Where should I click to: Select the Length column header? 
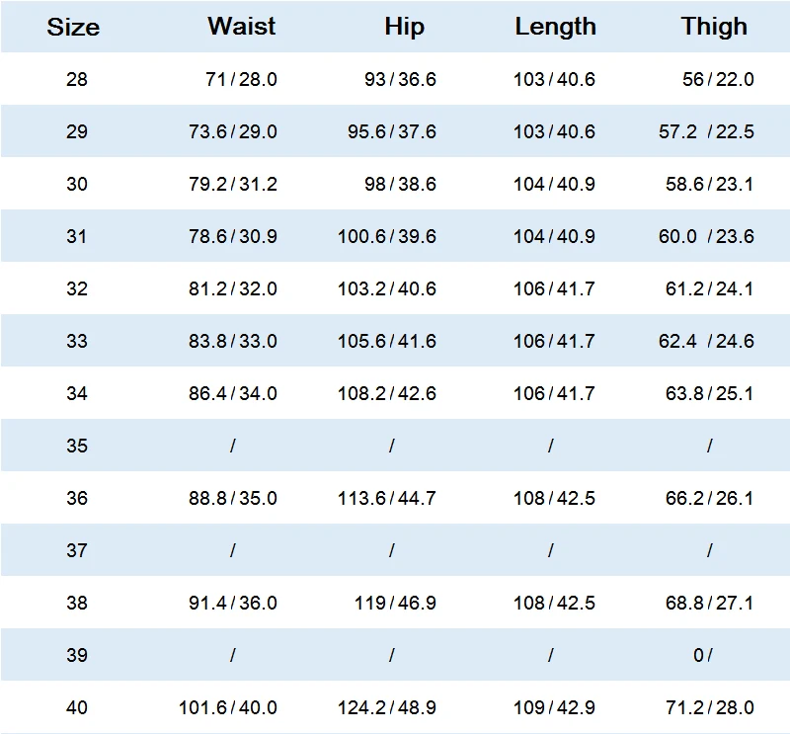[555, 27]
